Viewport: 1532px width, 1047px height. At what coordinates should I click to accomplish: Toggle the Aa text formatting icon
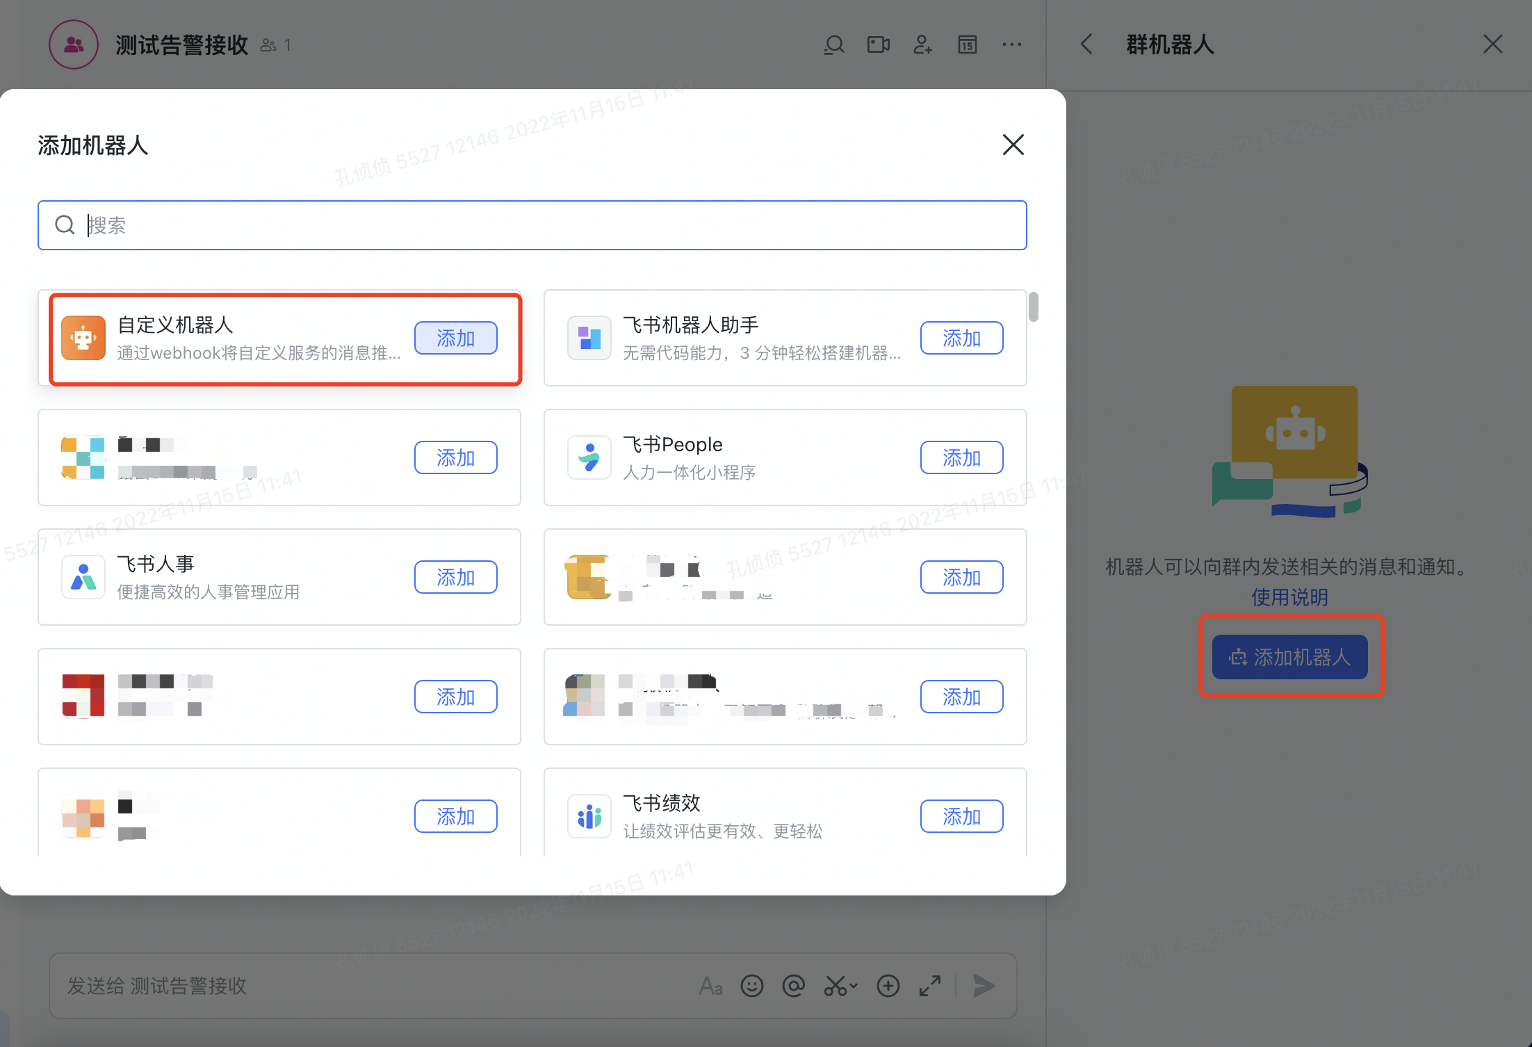tap(710, 986)
